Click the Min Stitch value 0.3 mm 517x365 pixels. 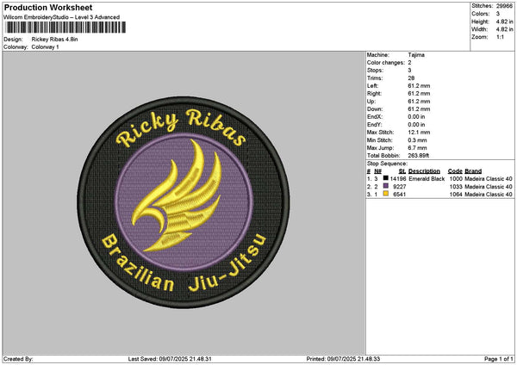pos(417,140)
